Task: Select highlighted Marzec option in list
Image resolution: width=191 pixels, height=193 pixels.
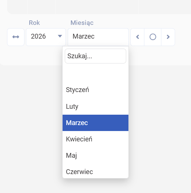Action: click(x=95, y=123)
